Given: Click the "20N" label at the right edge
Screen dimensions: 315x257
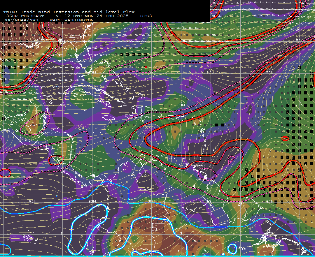Looking at the screenshot, I should [x=300, y=105].
